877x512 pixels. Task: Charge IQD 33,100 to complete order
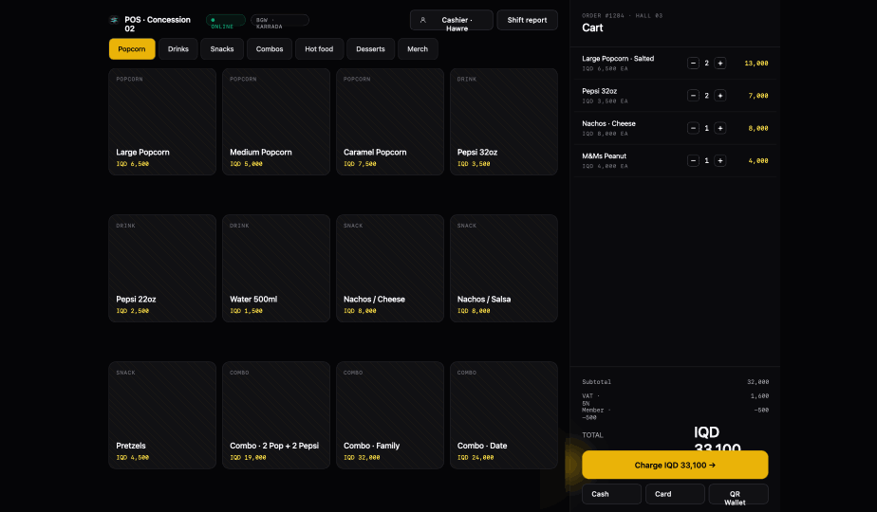coord(675,465)
